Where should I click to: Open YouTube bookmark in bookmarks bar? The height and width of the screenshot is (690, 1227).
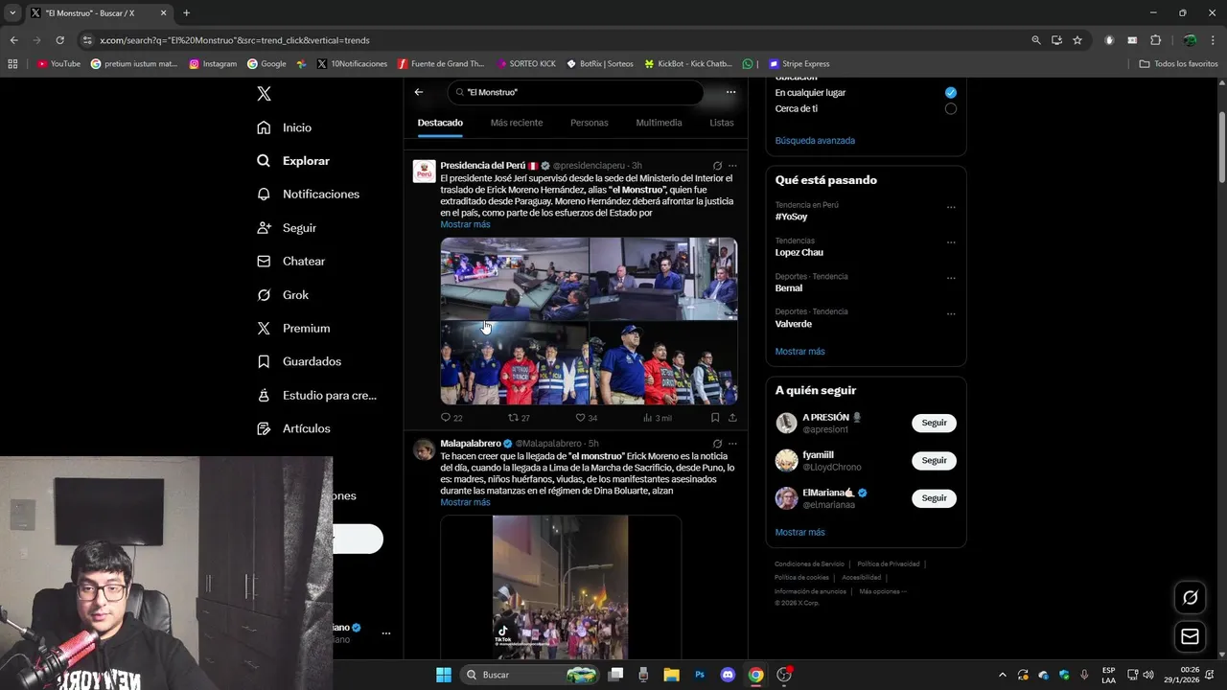58,64
